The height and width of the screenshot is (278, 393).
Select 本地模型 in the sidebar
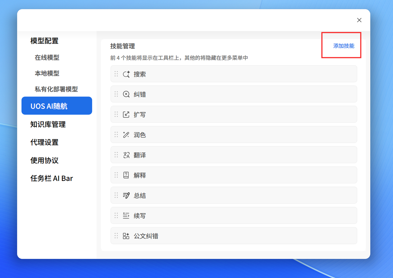[47, 73]
